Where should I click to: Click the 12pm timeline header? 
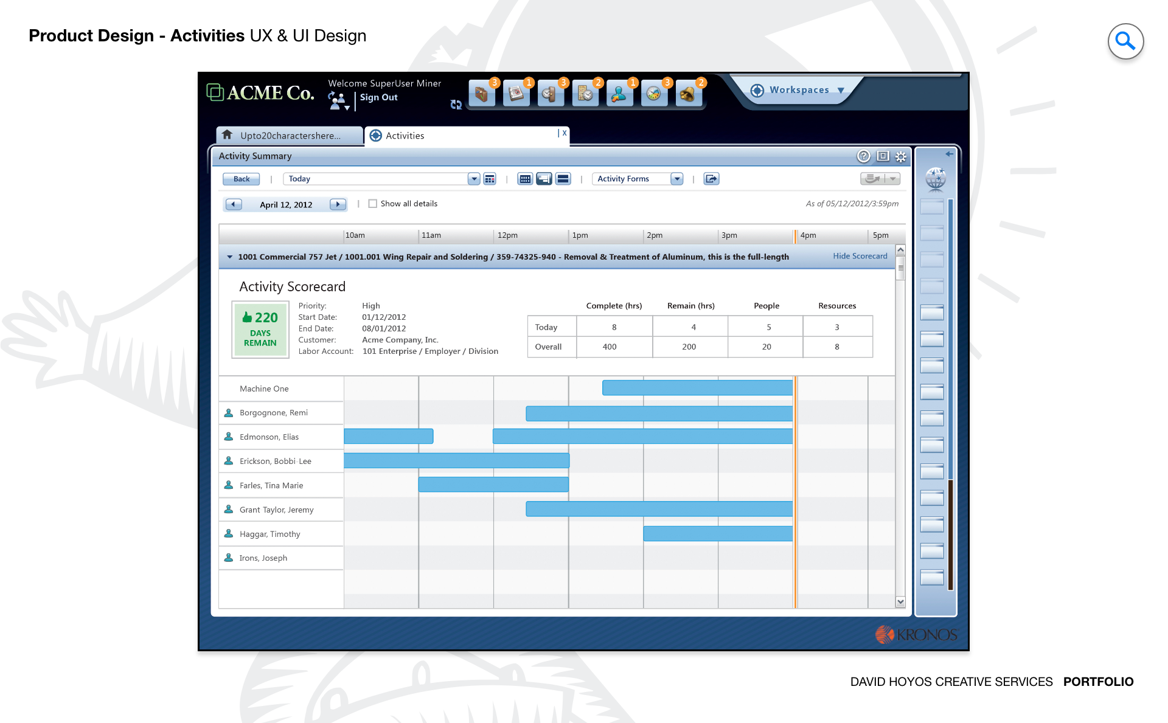pyautogui.click(x=507, y=235)
